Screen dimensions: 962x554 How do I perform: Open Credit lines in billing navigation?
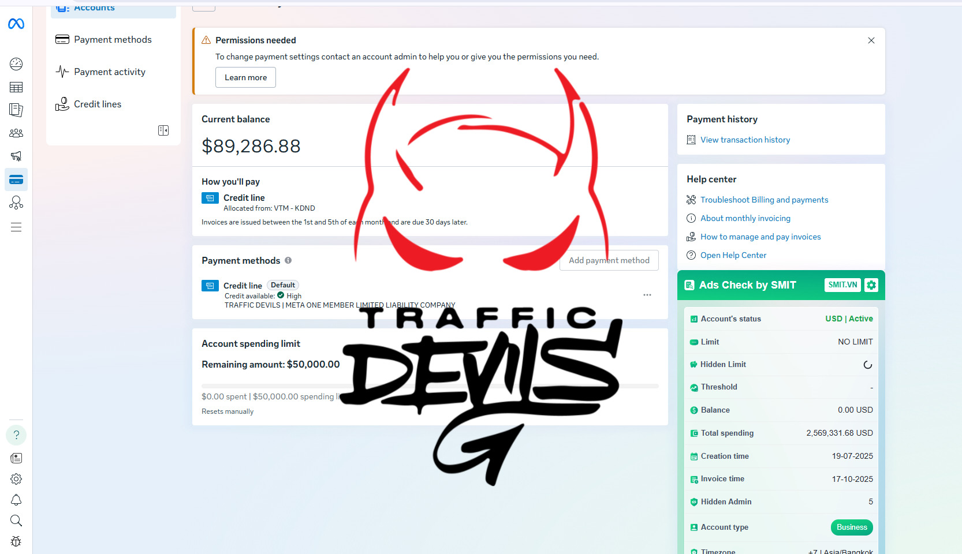[113, 104]
